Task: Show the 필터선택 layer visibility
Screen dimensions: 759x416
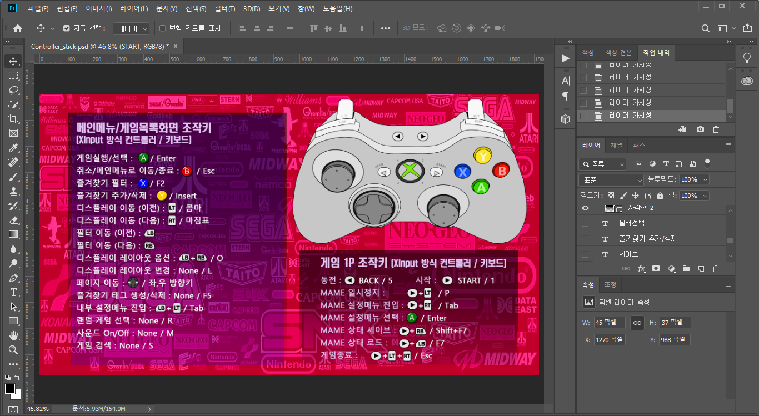Action: (x=585, y=223)
